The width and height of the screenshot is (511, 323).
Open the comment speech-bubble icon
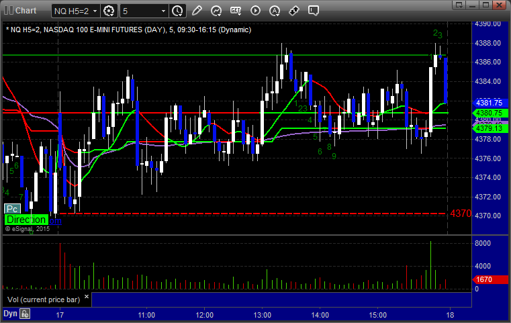click(x=313, y=11)
